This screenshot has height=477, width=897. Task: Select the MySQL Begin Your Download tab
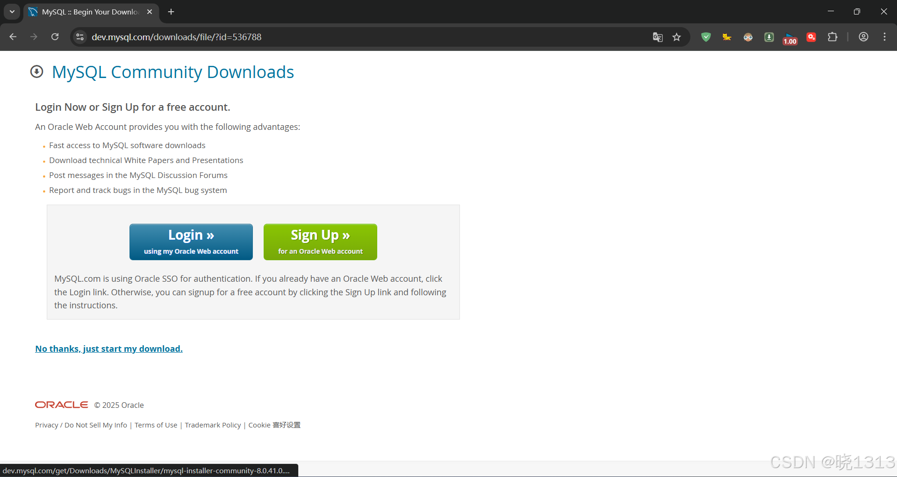coord(90,12)
